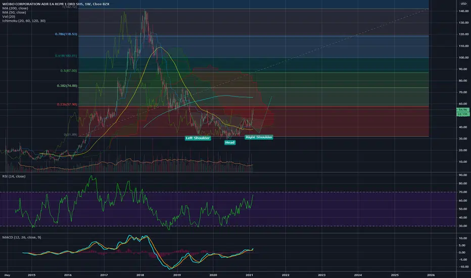Click the -5.00 value on MACD axis

click(463, 259)
